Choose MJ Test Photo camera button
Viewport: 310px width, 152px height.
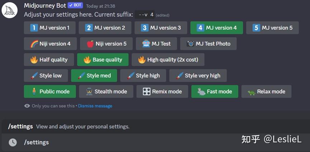pyautogui.click(x=208, y=44)
